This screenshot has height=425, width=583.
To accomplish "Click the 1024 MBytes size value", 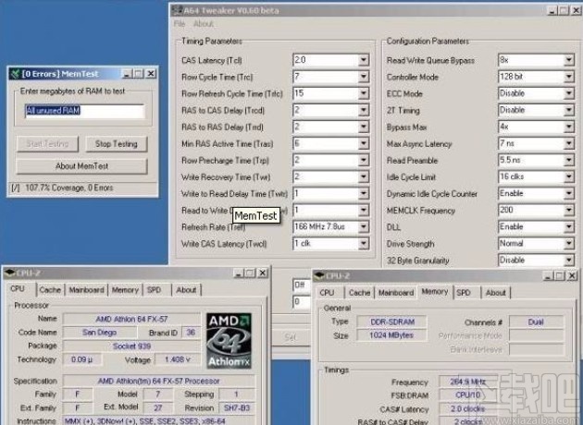I will 391,335.
